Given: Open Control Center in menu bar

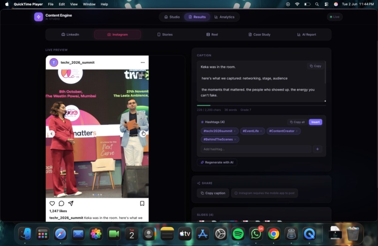Looking at the screenshot, I should 326,4.
